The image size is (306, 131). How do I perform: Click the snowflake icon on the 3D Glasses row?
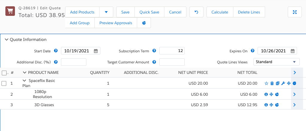pos(271,105)
